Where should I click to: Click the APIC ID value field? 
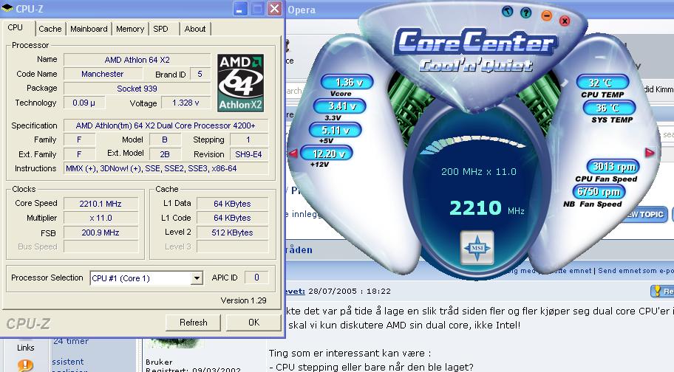pyautogui.click(x=256, y=278)
